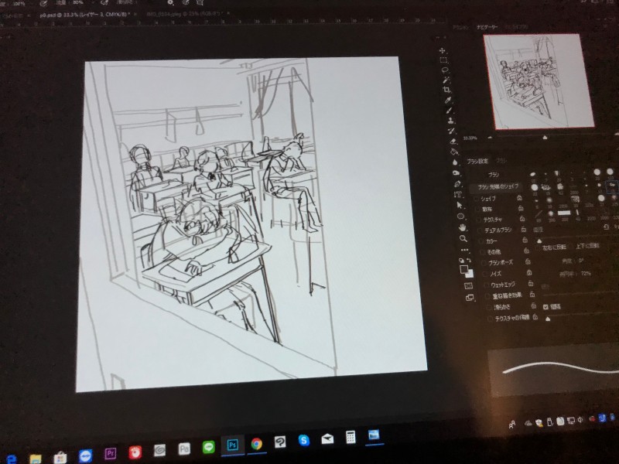Select the Crop tool
The image size is (619, 464).
tap(447, 90)
